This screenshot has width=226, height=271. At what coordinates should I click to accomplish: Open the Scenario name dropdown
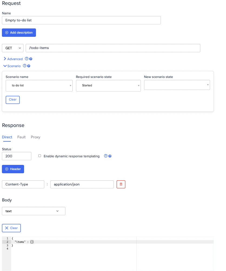[39, 86]
